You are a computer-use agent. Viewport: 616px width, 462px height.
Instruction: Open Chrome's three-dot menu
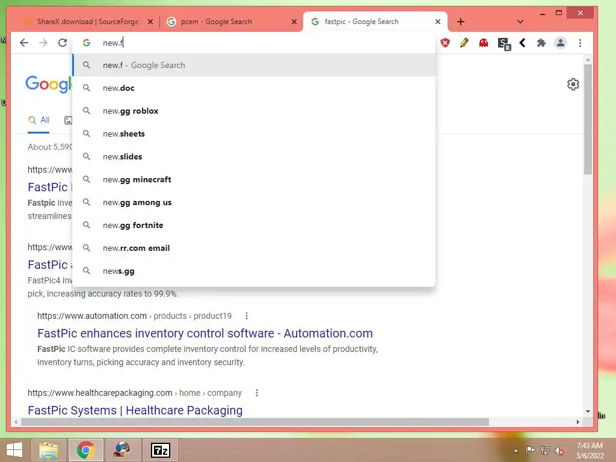(581, 43)
